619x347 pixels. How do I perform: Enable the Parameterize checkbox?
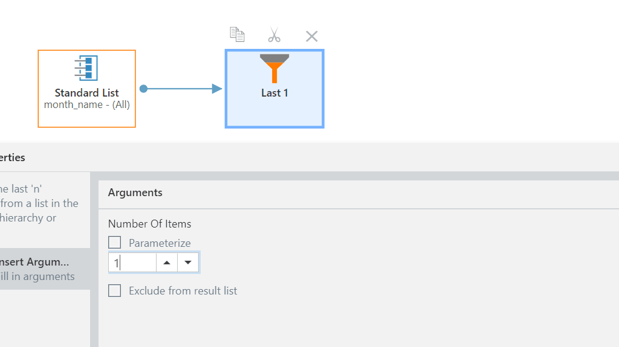pos(115,243)
